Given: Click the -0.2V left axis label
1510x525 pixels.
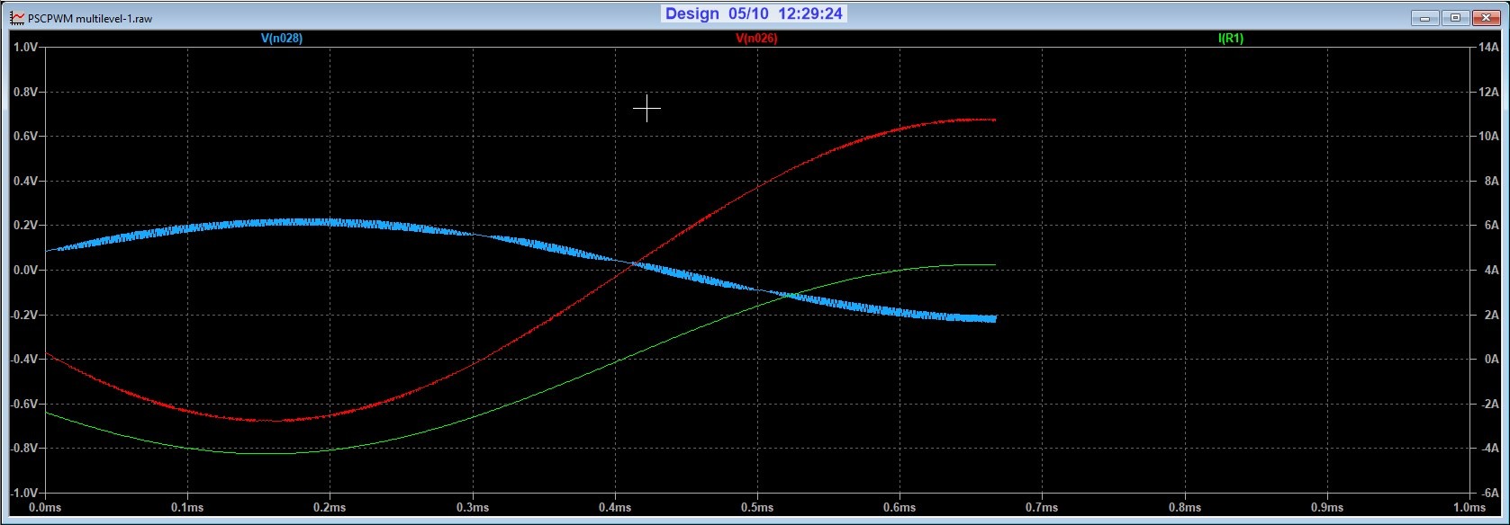Looking at the screenshot, I should (x=24, y=315).
